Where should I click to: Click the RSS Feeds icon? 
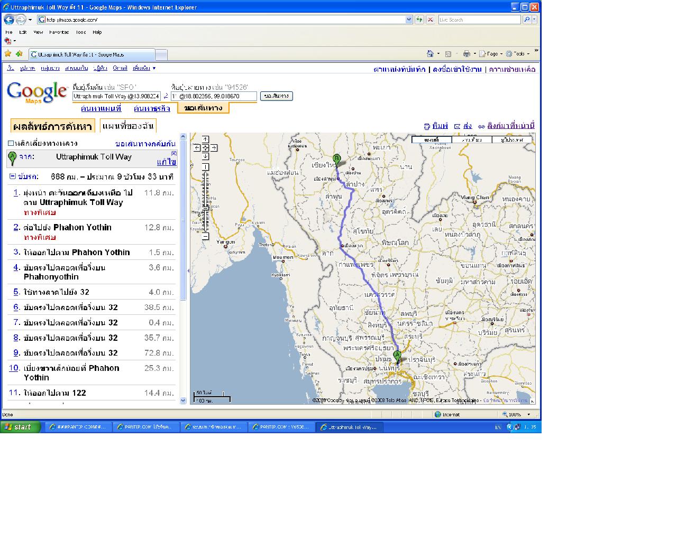click(x=448, y=54)
